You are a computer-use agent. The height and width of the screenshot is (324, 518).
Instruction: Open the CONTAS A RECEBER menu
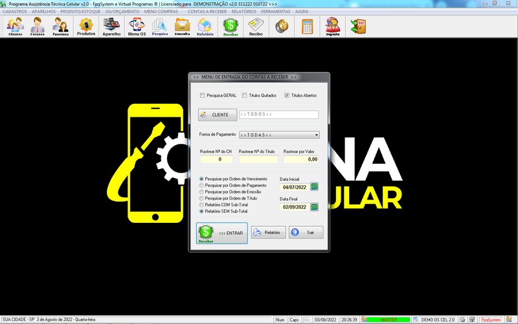[207, 11]
